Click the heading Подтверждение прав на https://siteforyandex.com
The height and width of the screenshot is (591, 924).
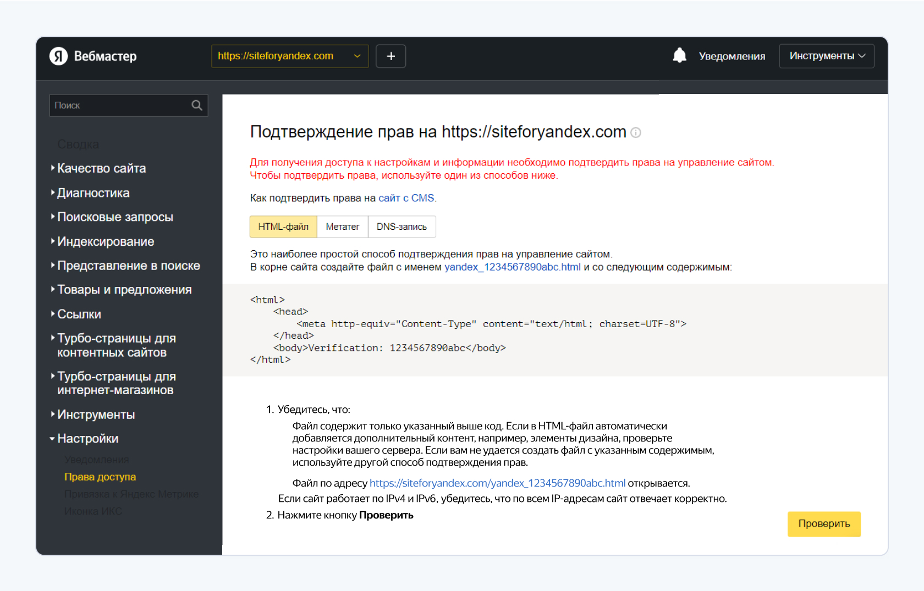(x=438, y=132)
